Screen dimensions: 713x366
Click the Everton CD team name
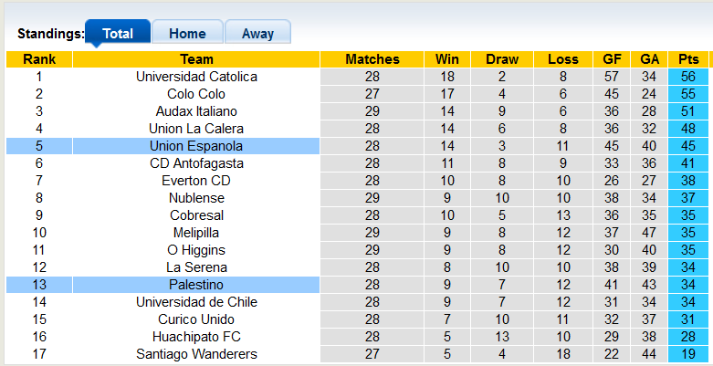tap(196, 181)
